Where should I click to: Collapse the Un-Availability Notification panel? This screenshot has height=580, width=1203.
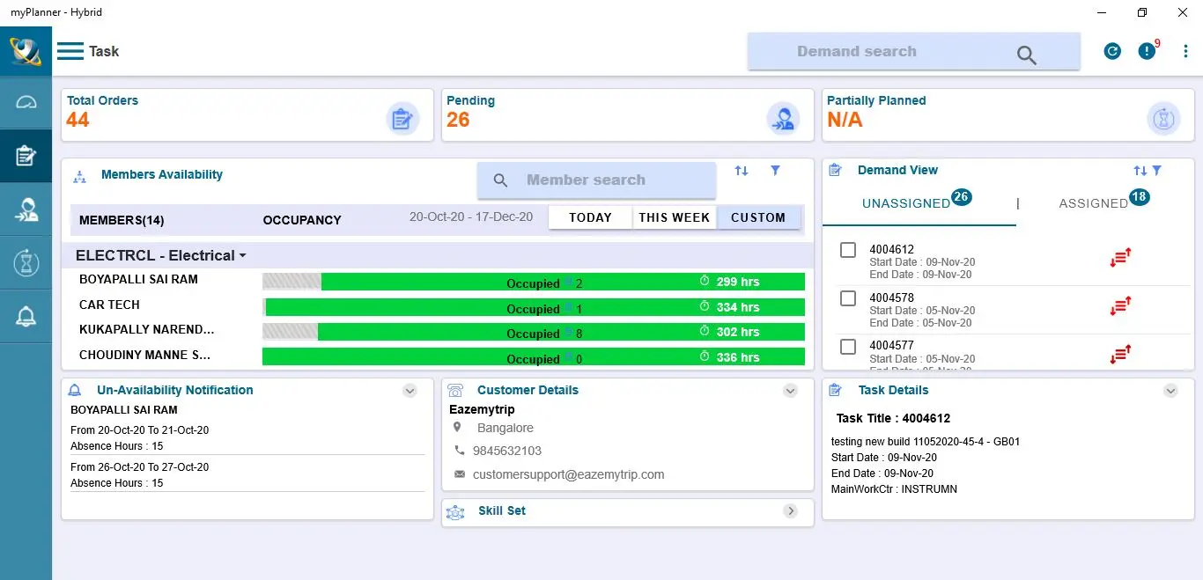410,391
